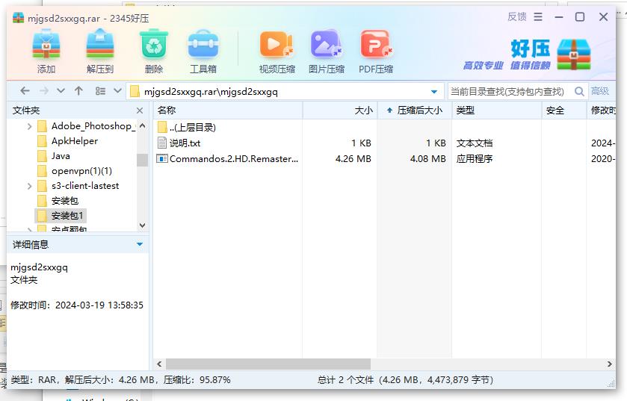This screenshot has width=627, height=401.
Task: Click the view mode list icon
Action: click(x=100, y=91)
